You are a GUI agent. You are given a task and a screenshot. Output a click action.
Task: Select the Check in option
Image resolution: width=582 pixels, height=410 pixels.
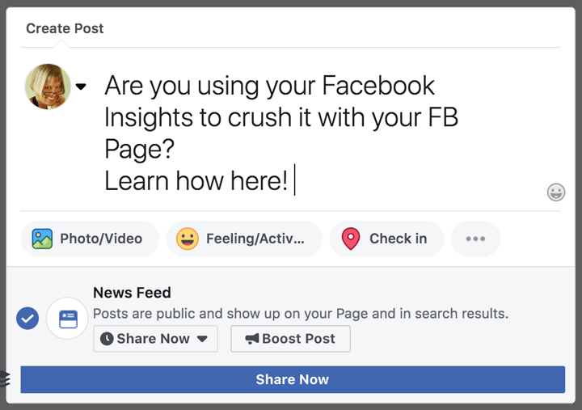tap(398, 239)
